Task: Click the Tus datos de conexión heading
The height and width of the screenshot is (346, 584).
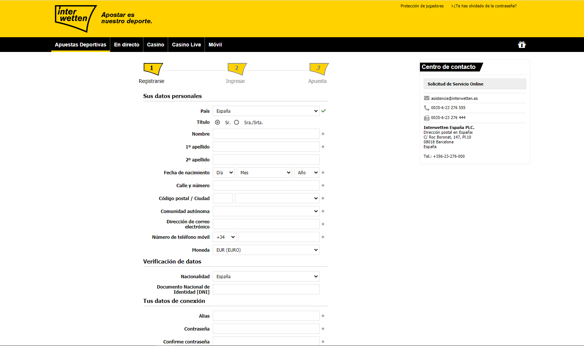Action: pos(174,301)
